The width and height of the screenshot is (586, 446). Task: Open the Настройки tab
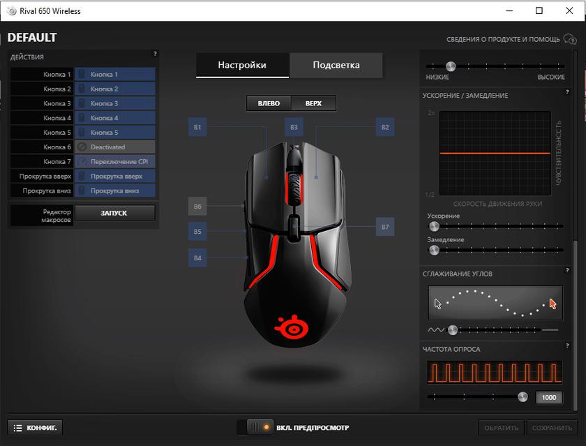point(242,66)
